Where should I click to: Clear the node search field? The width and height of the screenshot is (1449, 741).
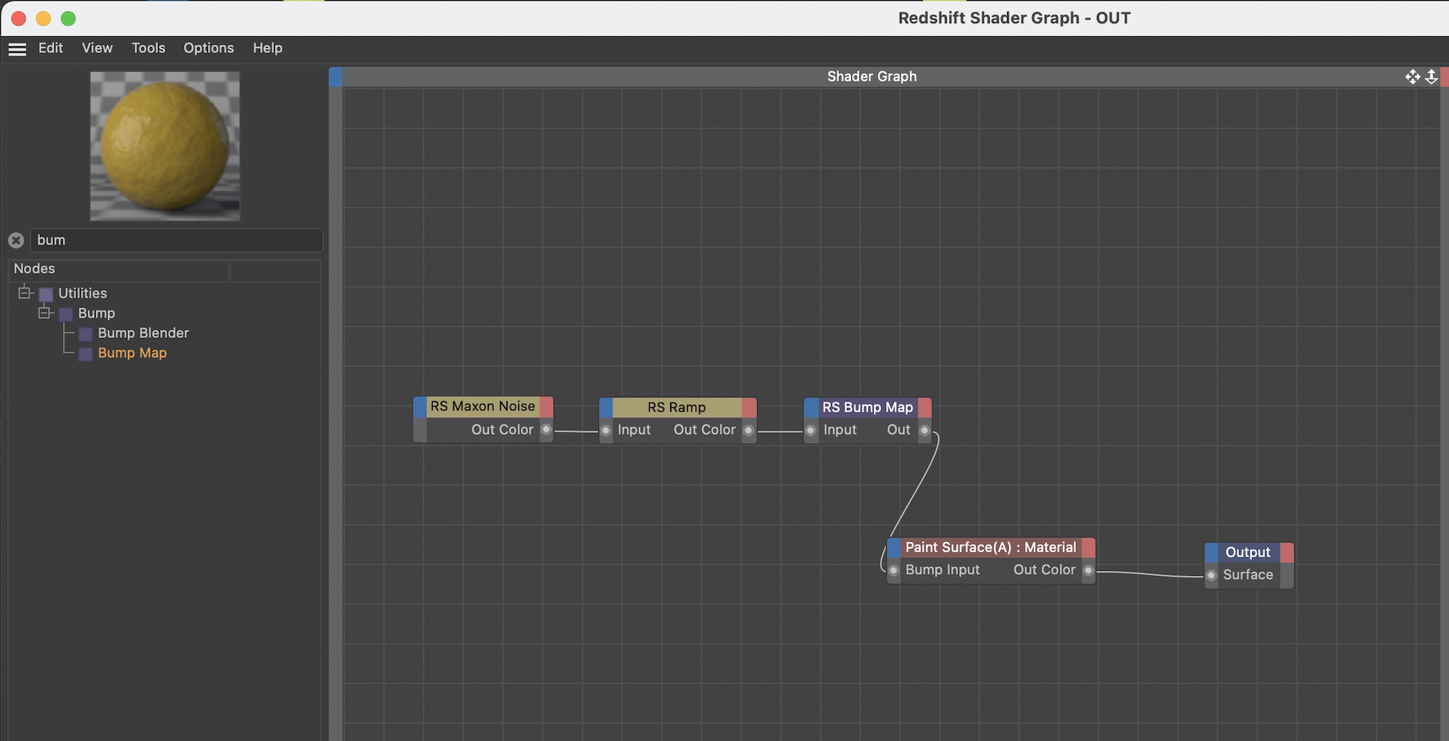[16, 240]
